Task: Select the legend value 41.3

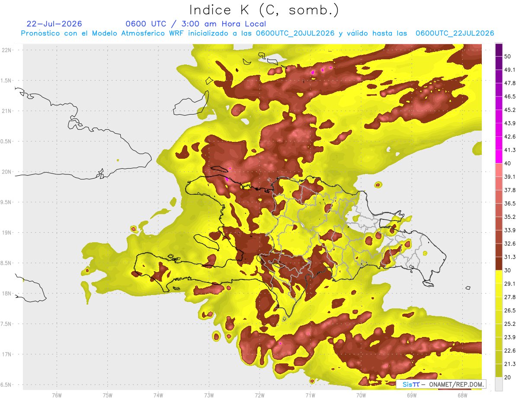Action: [509, 150]
